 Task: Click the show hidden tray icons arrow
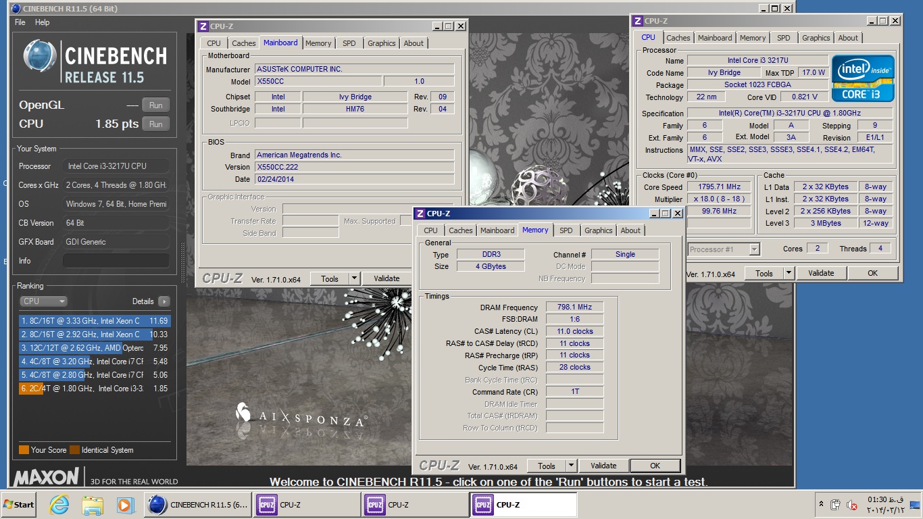(x=822, y=505)
